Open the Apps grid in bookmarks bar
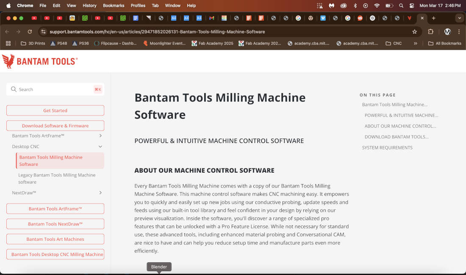 pos(8,43)
